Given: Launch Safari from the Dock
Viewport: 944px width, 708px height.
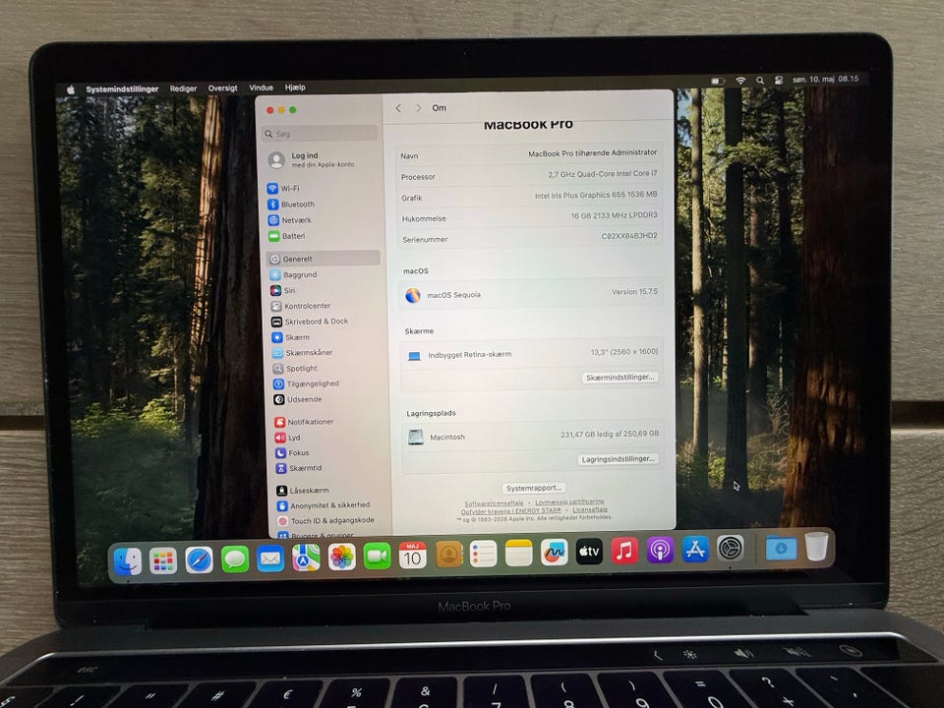Looking at the screenshot, I should [x=199, y=560].
